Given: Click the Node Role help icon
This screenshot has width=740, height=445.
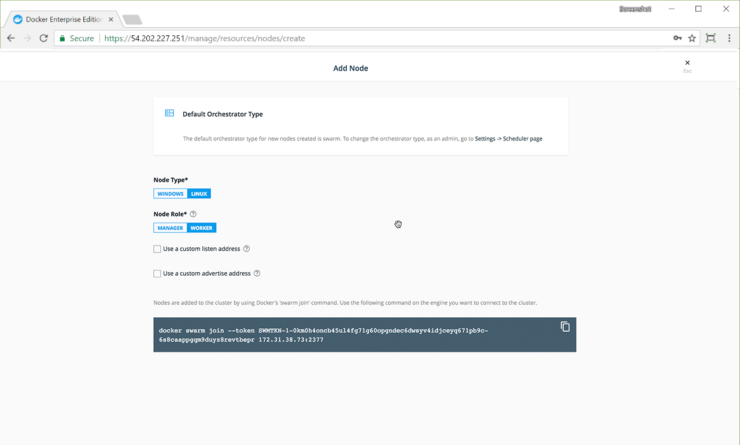Looking at the screenshot, I should (193, 214).
